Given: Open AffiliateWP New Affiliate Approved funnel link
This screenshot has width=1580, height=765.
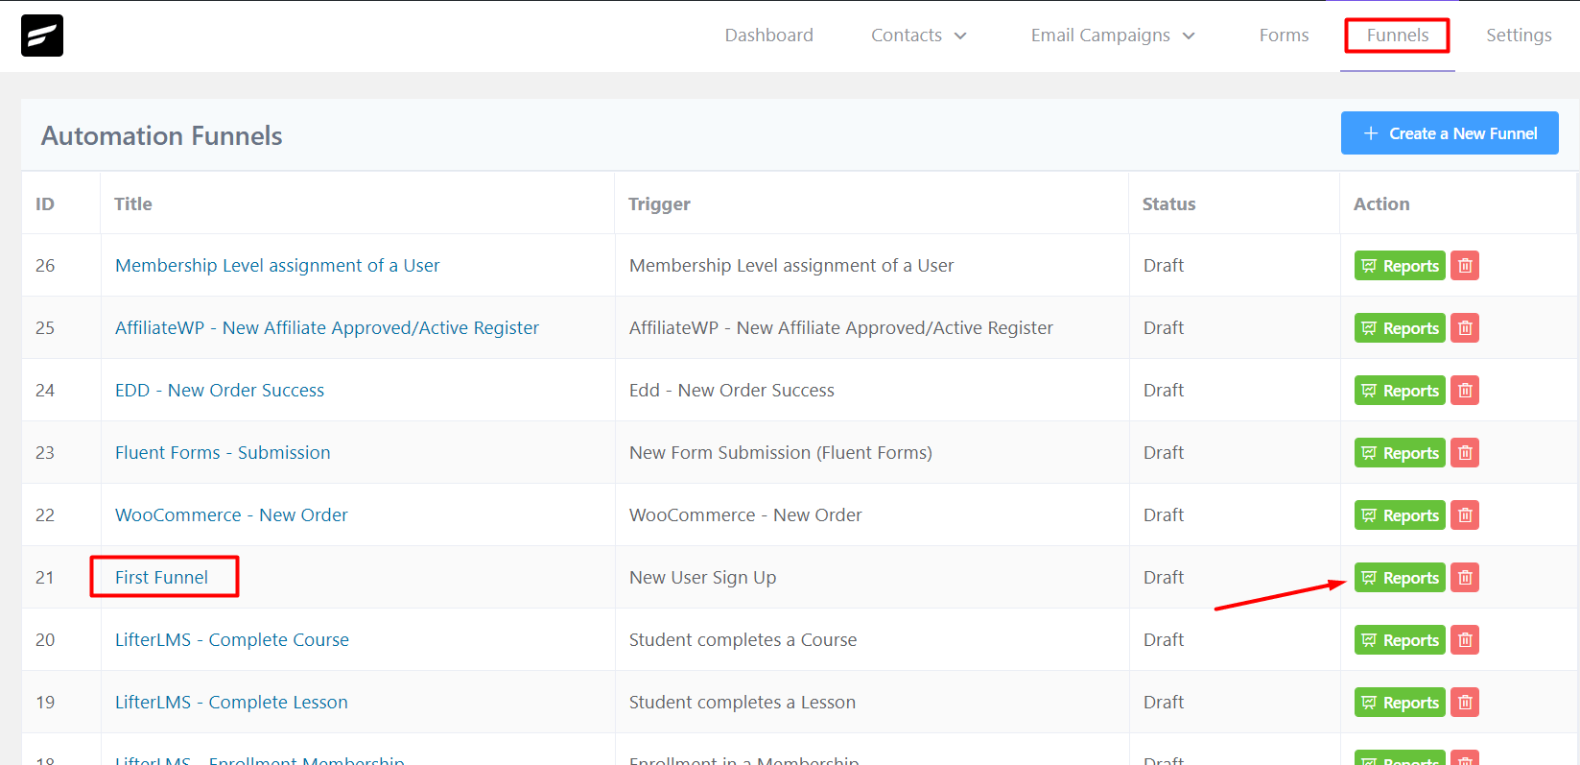Looking at the screenshot, I should tap(327, 328).
